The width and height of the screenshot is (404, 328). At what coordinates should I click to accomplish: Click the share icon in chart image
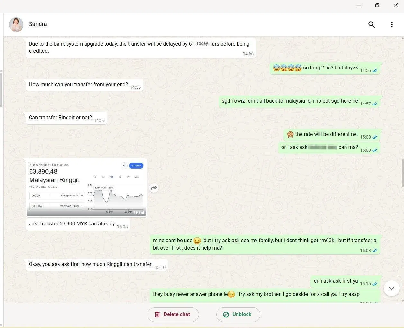click(124, 166)
